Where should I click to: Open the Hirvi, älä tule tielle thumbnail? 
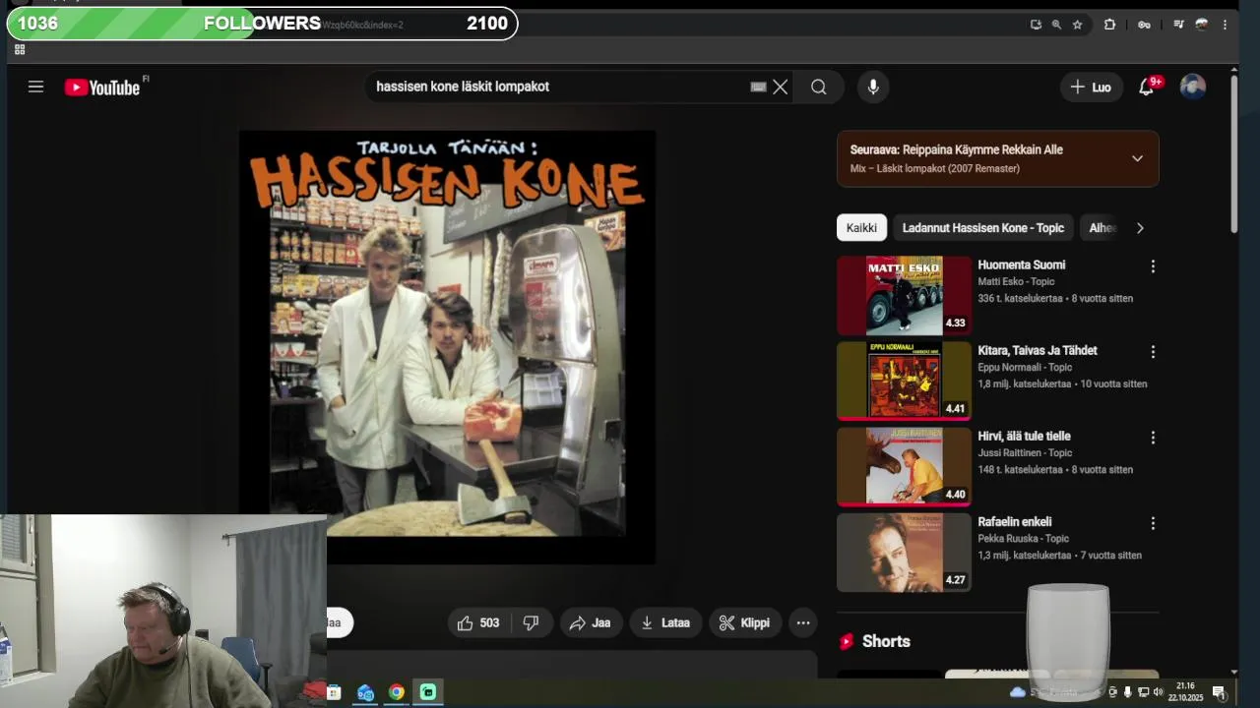click(x=904, y=466)
